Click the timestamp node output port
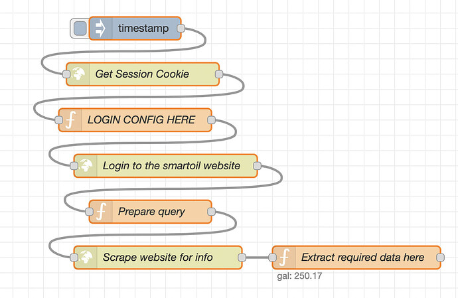This screenshot has height=298, width=458. click(181, 29)
